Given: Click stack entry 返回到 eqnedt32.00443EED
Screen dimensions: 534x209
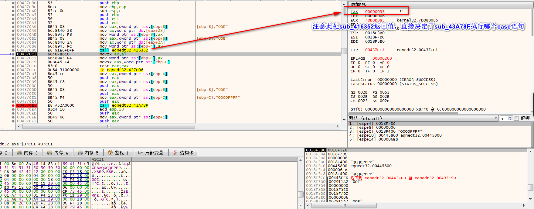Looking at the screenshot, I should [x=403, y=178].
